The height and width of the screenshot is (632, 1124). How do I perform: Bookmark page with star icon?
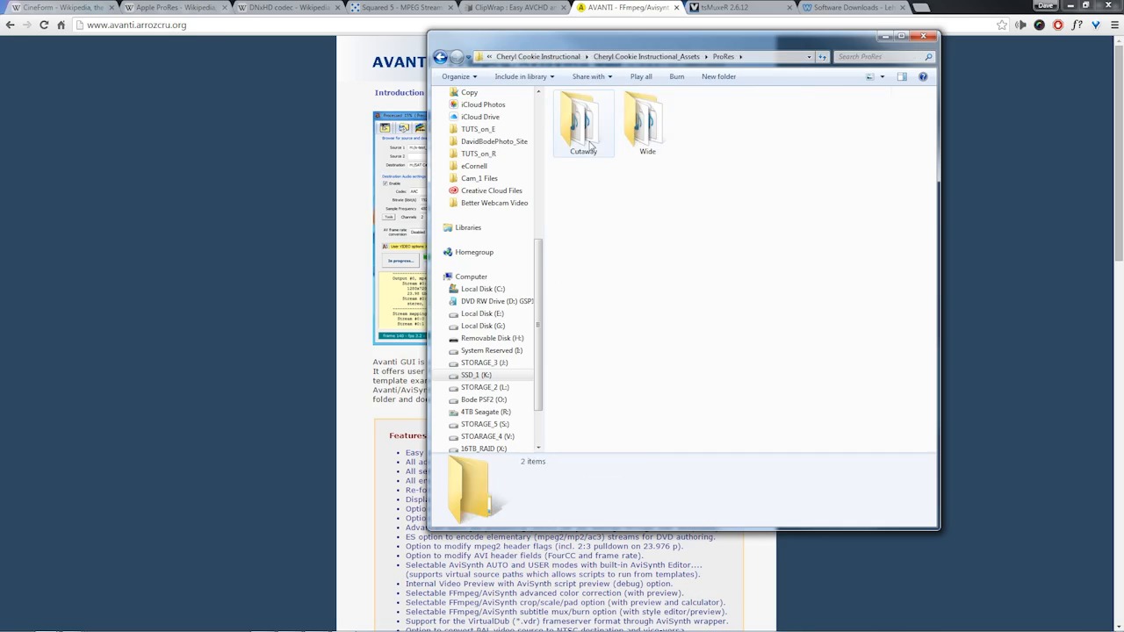(1002, 25)
